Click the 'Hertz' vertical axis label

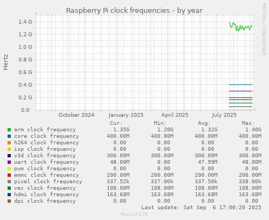click(5, 62)
